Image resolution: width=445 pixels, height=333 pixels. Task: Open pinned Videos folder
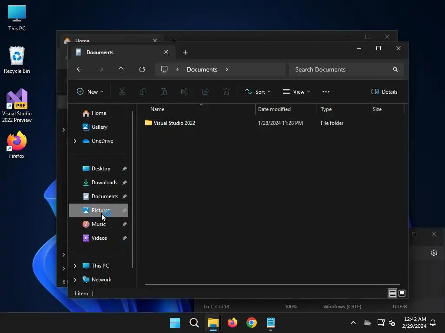(98, 238)
